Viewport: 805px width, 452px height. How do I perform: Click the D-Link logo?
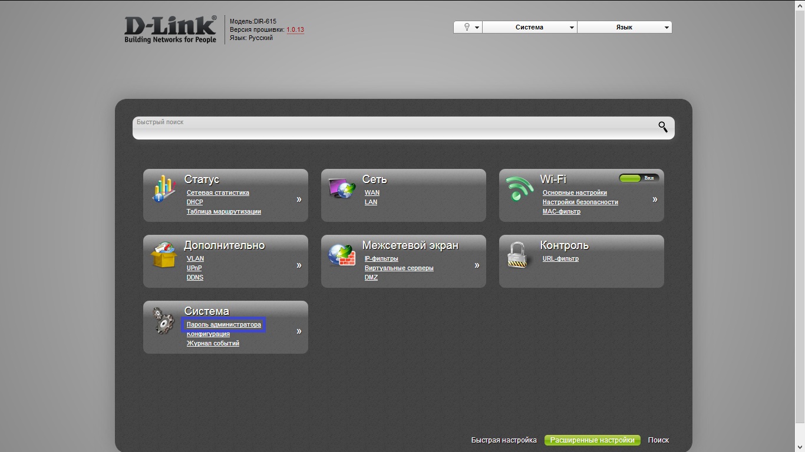(170, 29)
